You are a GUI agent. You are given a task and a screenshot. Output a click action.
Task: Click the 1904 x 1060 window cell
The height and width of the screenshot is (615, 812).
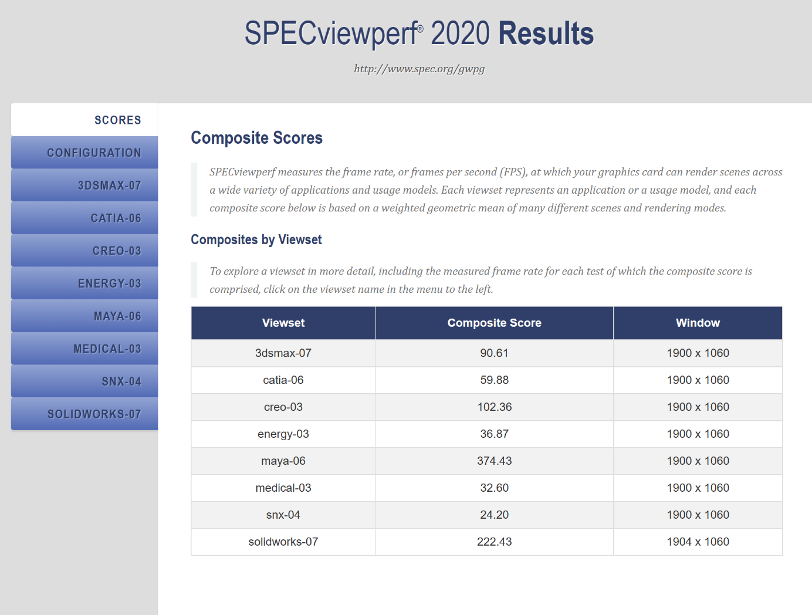(x=698, y=542)
